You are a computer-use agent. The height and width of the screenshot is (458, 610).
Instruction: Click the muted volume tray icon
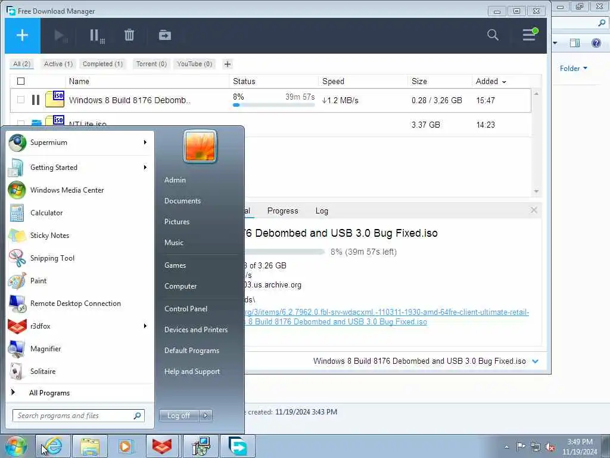[x=550, y=447]
